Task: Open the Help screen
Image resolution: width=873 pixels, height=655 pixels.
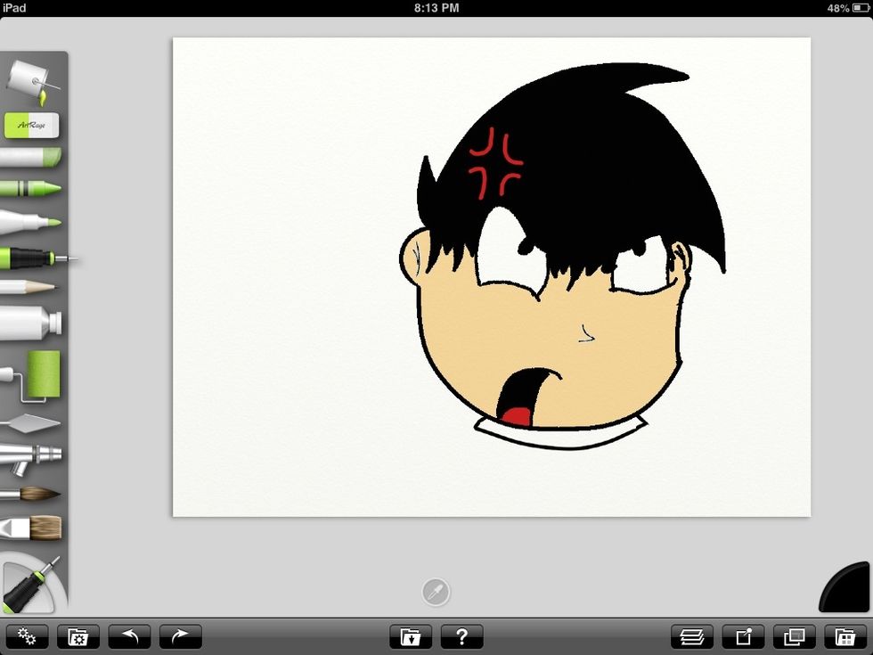Action: (x=461, y=636)
